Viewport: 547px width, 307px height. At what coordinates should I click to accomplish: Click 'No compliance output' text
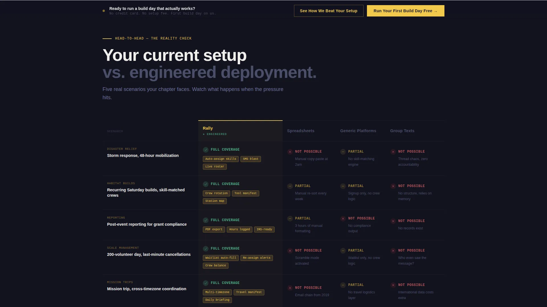click(x=360, y=228)
